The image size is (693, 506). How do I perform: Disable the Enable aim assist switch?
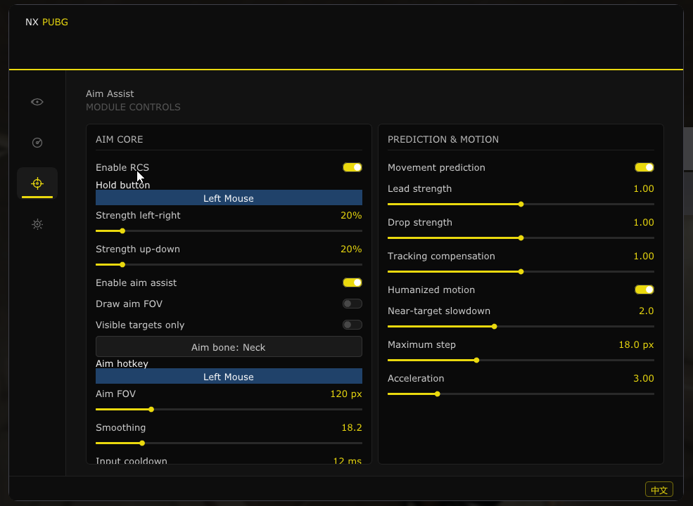click(x=352, y=283)
